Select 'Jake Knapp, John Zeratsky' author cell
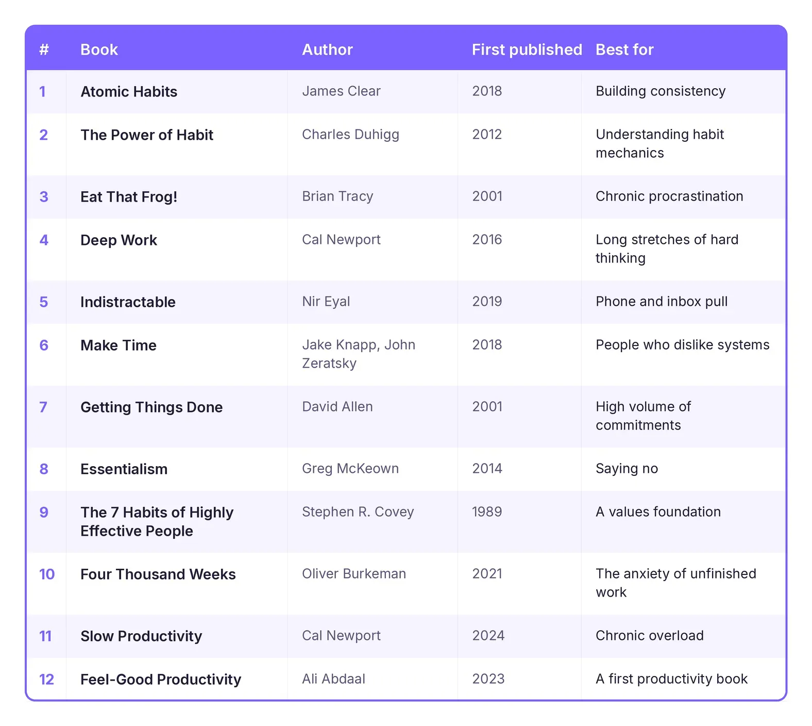This screenshot has width=812, height=726. coord(359,354)
